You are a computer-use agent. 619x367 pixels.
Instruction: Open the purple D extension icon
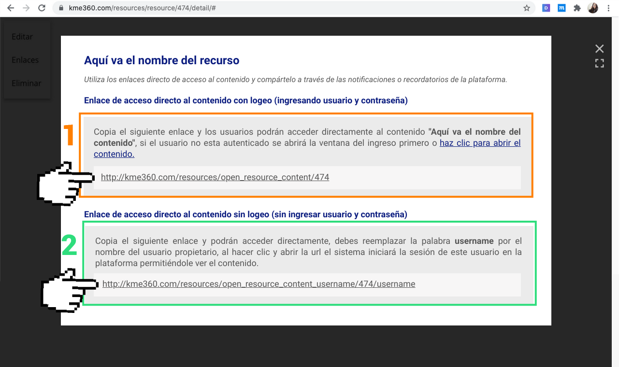[x=546, y=8]
